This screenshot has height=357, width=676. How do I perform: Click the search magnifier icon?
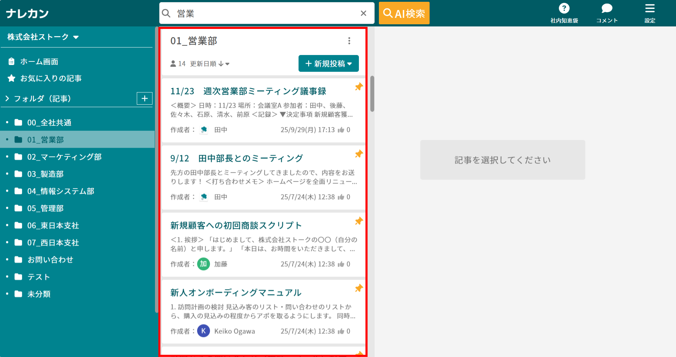[x=166, y=13]
